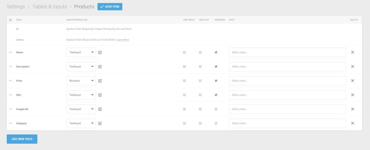The image size is (370, 150).
Task: Open options for the ImageLink field interface
Action: [x=100, y=109]
